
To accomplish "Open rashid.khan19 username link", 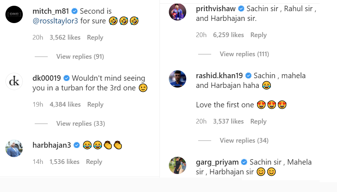I will [x=219, y=76].
